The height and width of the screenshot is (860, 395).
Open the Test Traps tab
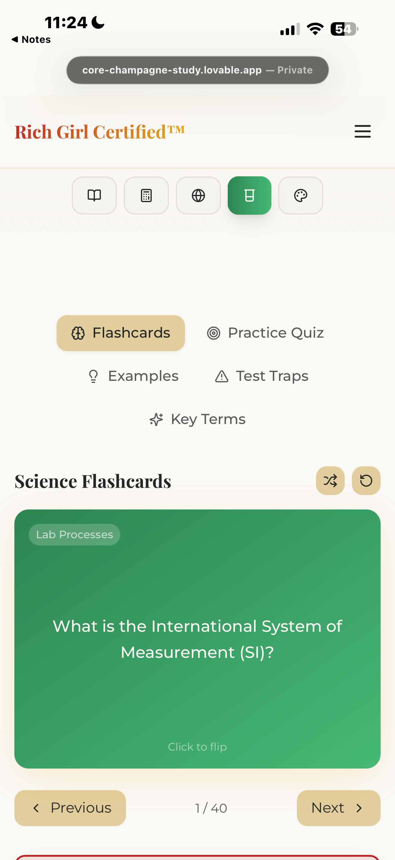[x=262, y=376]
